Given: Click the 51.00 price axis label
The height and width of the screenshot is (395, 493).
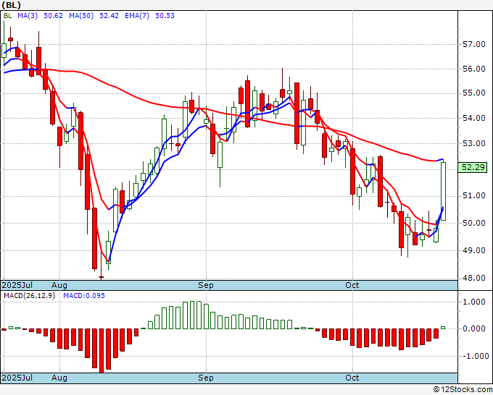Looking at the screenshot, I should (x=474, y=196).
